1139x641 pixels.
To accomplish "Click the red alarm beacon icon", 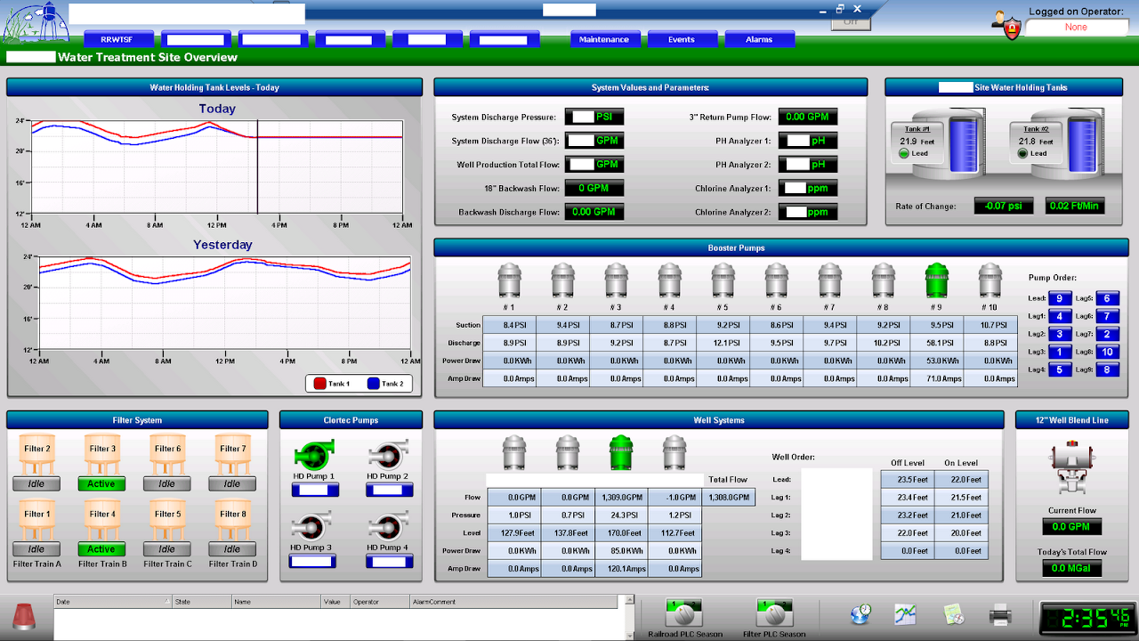I will tap(25, 615).
